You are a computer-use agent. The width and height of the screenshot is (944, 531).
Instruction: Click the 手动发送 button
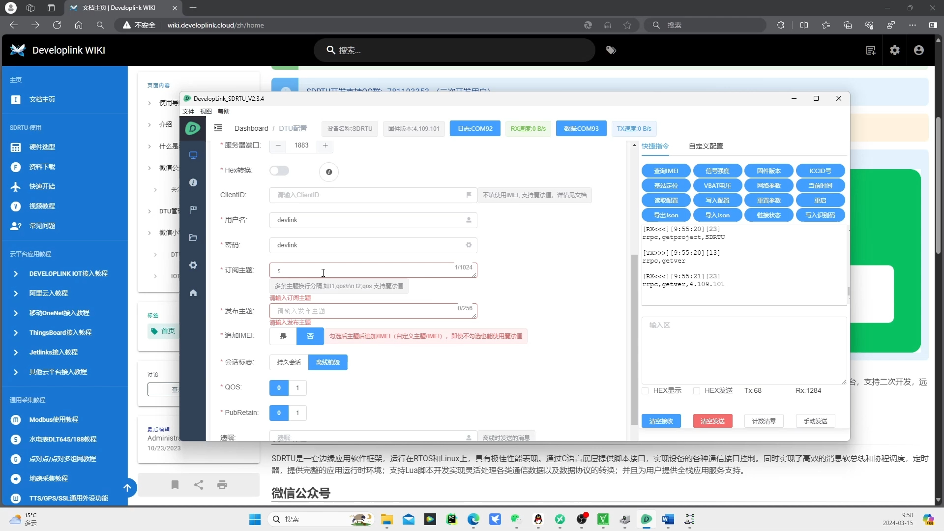[816, 421]
